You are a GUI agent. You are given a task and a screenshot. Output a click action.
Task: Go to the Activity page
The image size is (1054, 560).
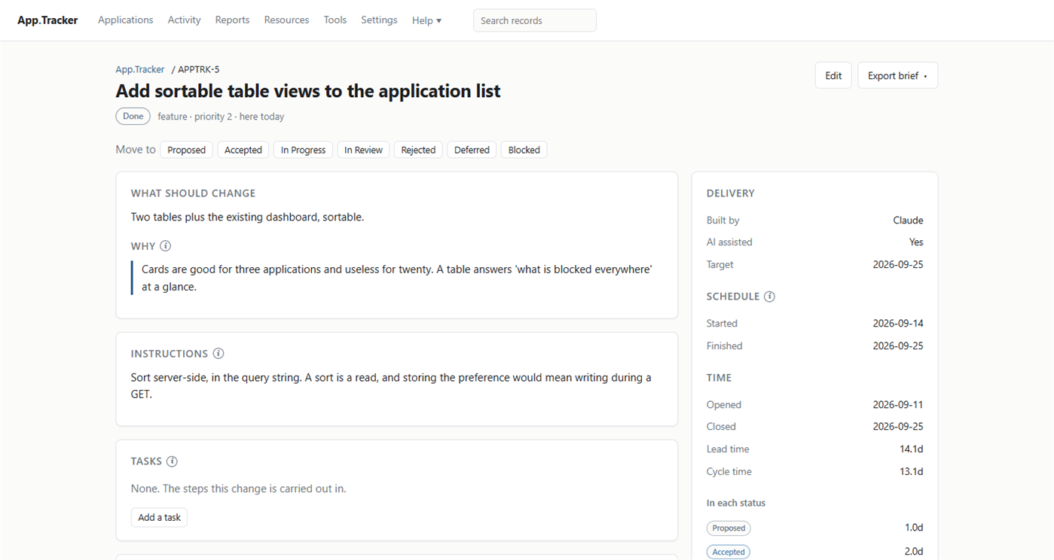(184, 20)
